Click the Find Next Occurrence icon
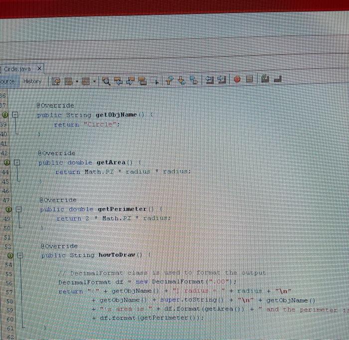The image size is (349, 340). pos(130,81)
